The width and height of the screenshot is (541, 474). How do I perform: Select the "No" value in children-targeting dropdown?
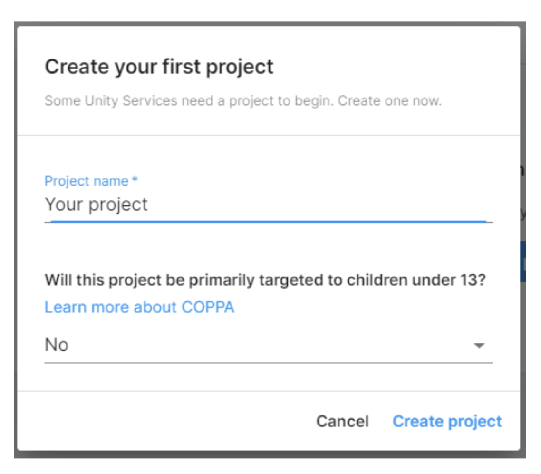(x=57, y=345)
